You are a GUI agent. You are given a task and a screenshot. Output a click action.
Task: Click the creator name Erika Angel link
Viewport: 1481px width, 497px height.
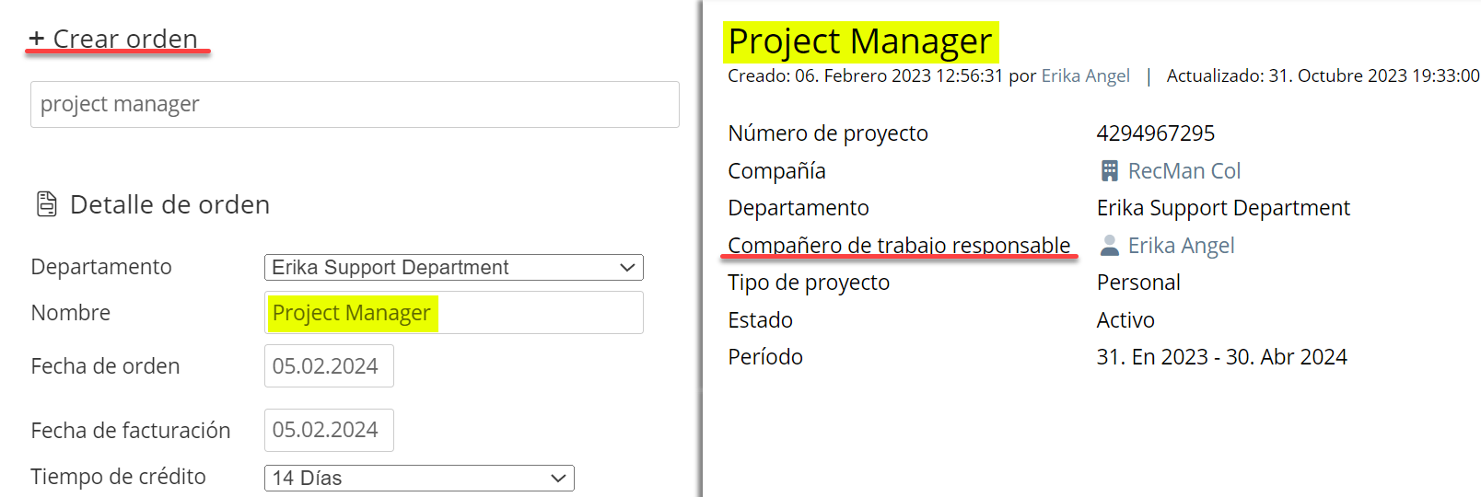pos(1085,76)
